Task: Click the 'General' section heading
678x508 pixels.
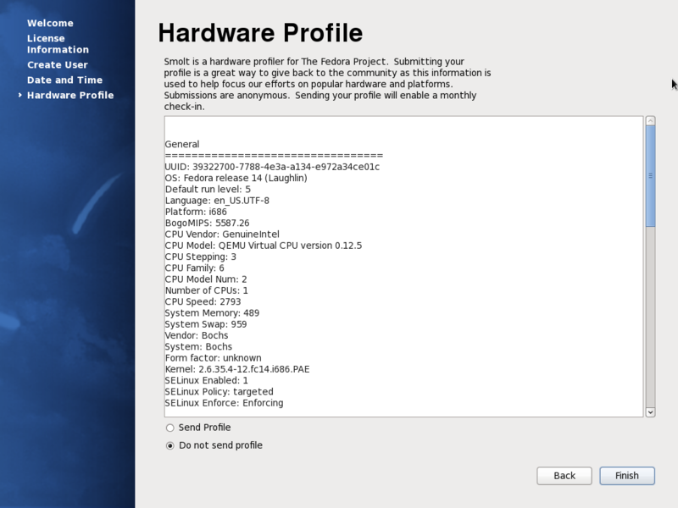Action: click(182, 144)
